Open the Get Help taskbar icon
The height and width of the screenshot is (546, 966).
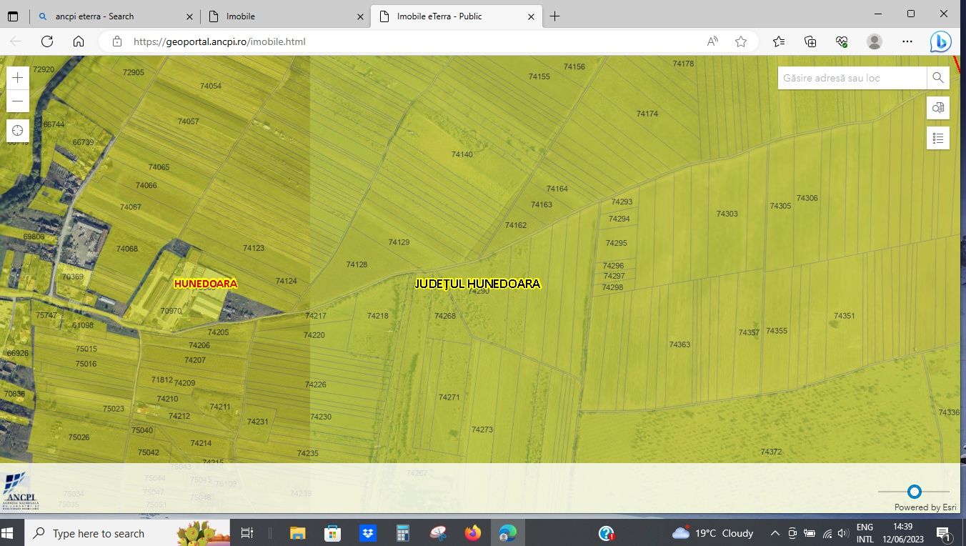click(x=607, y=533)
